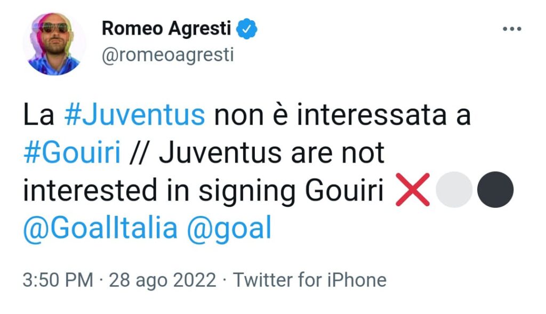
Task: Click the Italian text 'non è interessata a'
Action: (342, 116)
